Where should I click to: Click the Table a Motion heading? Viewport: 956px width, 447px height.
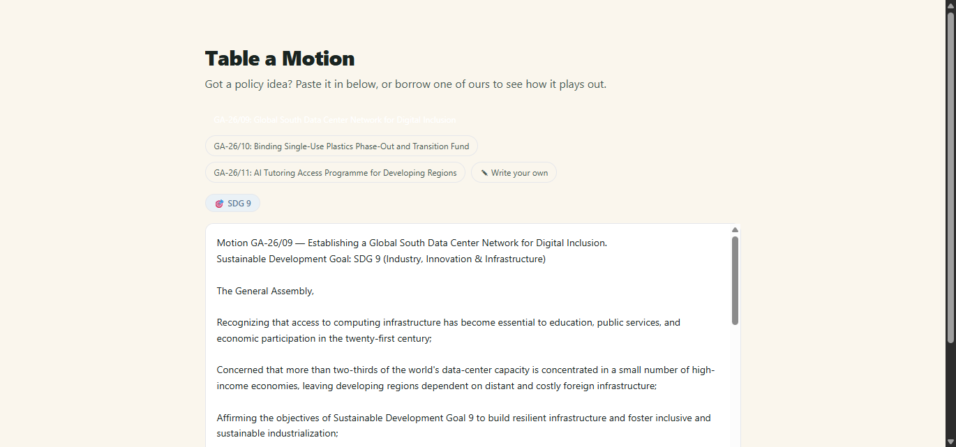click(280, 59)
